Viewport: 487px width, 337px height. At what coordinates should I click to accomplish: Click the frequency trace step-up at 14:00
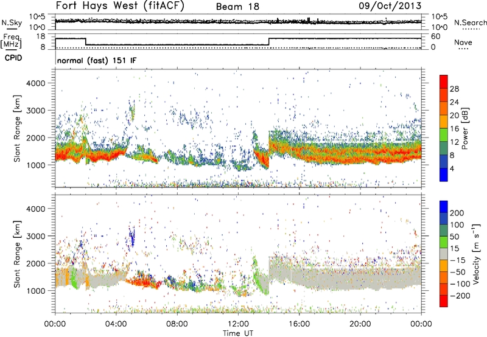[269, 41]
